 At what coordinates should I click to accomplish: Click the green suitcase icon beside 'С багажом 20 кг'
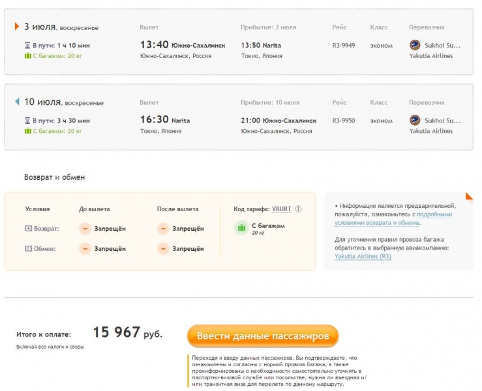pos(241,228)
